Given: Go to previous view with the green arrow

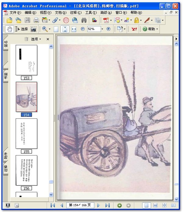Looking at the screenshot, I should pyautogui.click(x=119, y=205).
